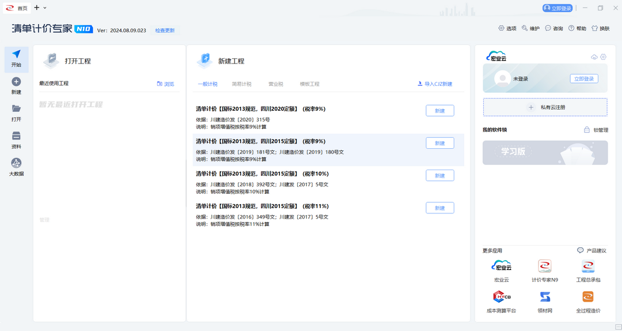Open the gear settings icon in 宏业云 panel
The image size is (622, 331).
click(604, 57)
